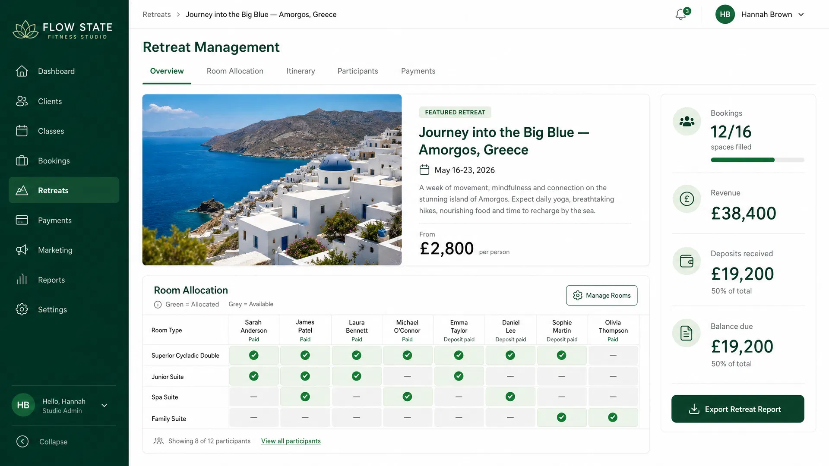
Task: Allocate Michael O'Connor to Junior Suite
Action: click(407, 376)
